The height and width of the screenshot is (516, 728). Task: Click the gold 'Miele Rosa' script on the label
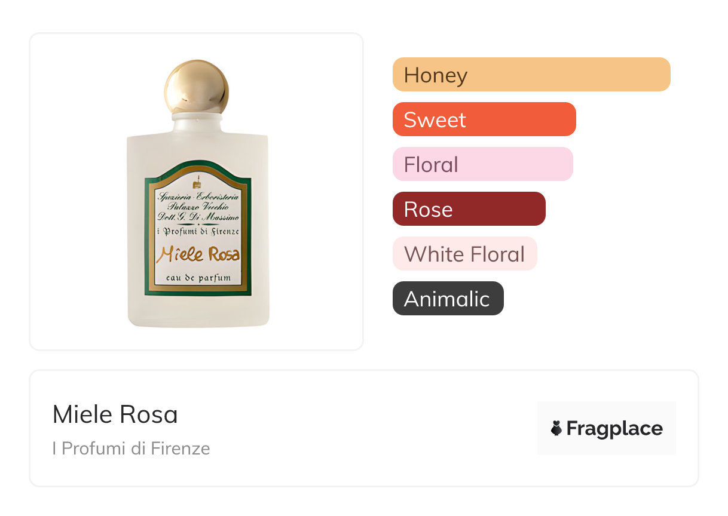tap(198, 255)
